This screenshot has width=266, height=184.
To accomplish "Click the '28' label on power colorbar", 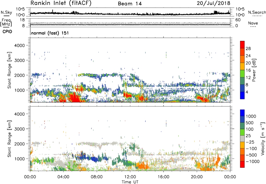I will click(x=248, y=48).
